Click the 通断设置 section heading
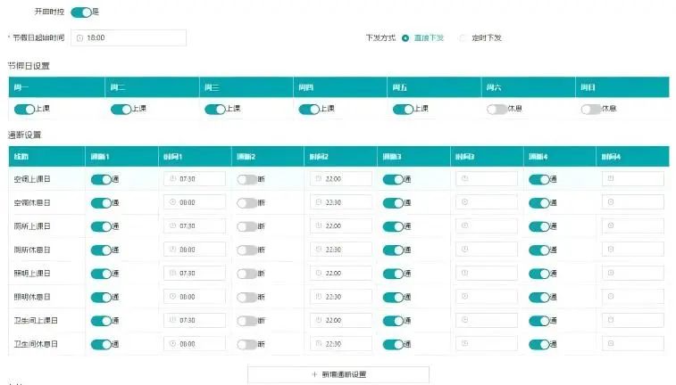The height and width of the screenshot is (385, 676). click(x=25, y=135)
